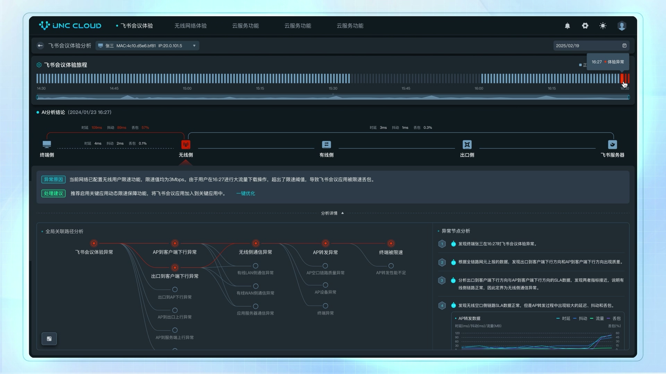Image resolution: width=666 pixels, height=374 pixels.
Task: Click the back arrow beside 飞书会议体验分析
Action: click(x=40, y=46)
